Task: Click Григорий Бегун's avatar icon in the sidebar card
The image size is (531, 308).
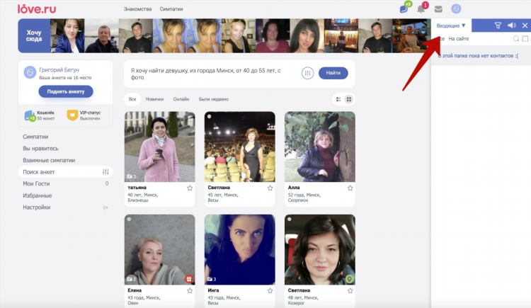Action: pyautogui.click(x=30, y=72)
